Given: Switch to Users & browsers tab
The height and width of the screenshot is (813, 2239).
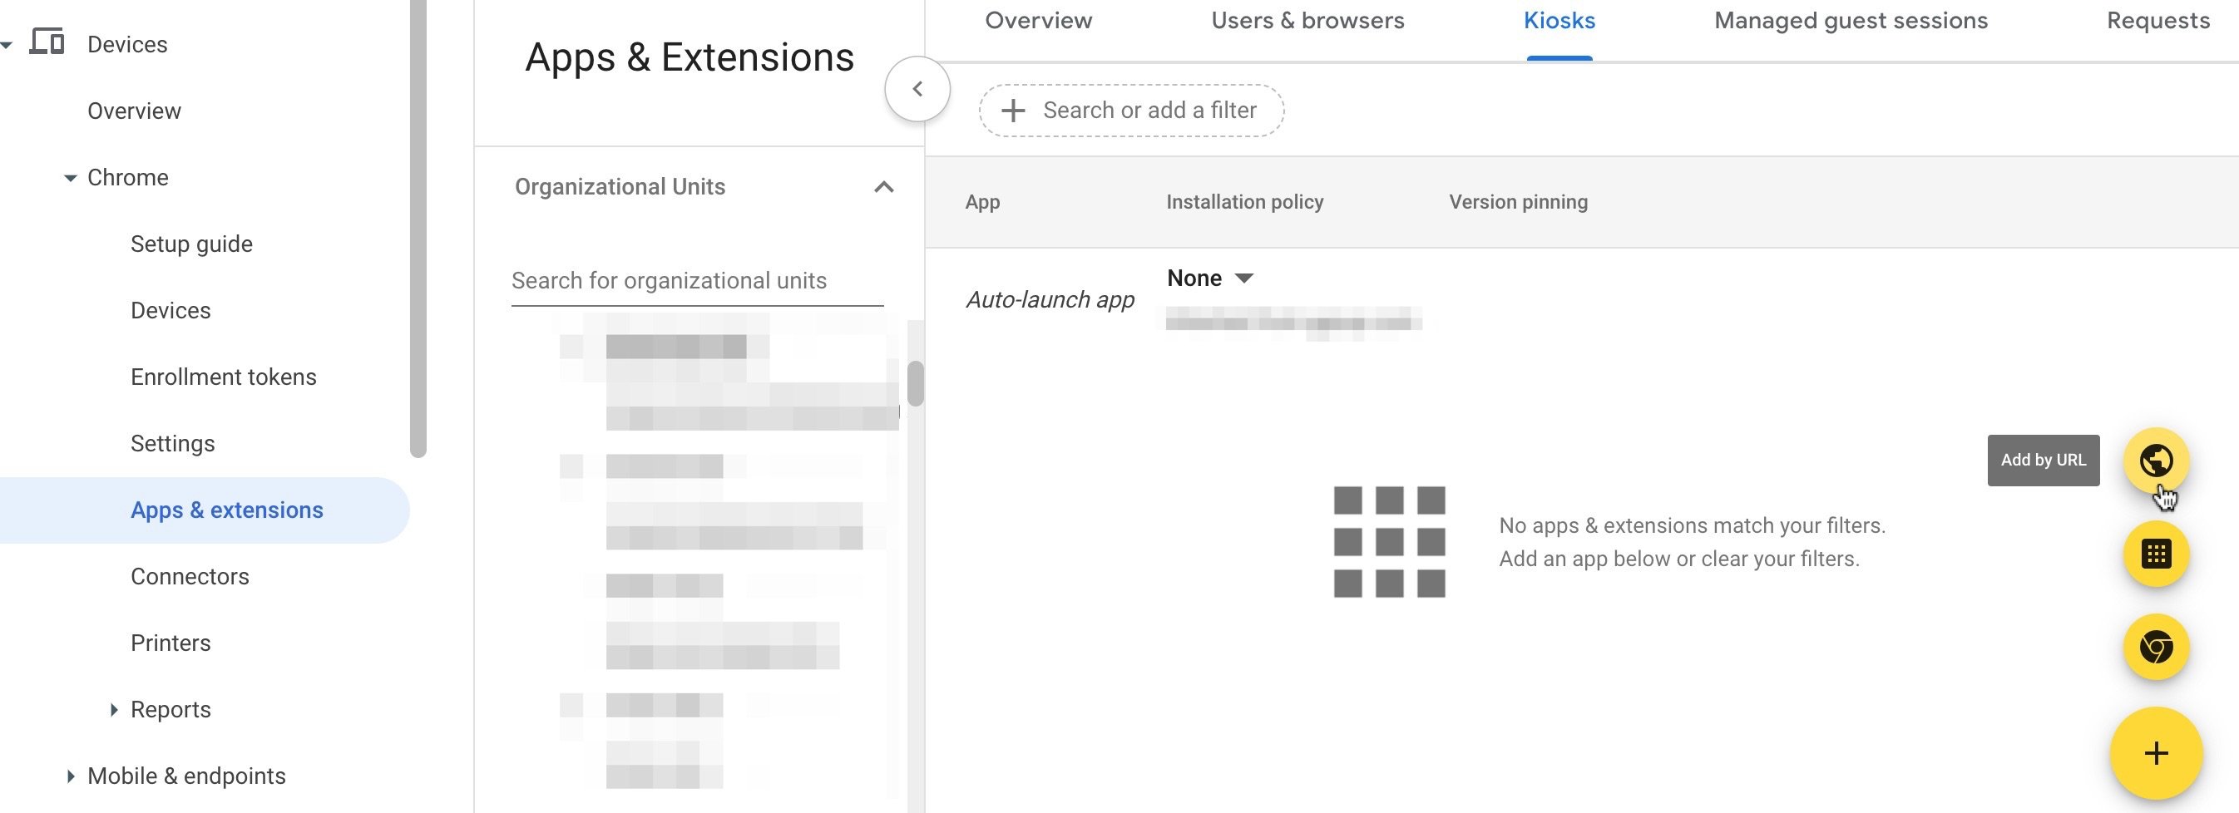Looking at the screenshot, I should [x=1307, y=21].
